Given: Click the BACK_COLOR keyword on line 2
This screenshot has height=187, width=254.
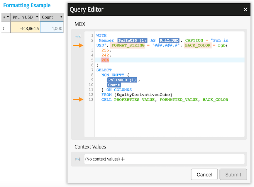Looking at the screenshot, I should 198,45.
